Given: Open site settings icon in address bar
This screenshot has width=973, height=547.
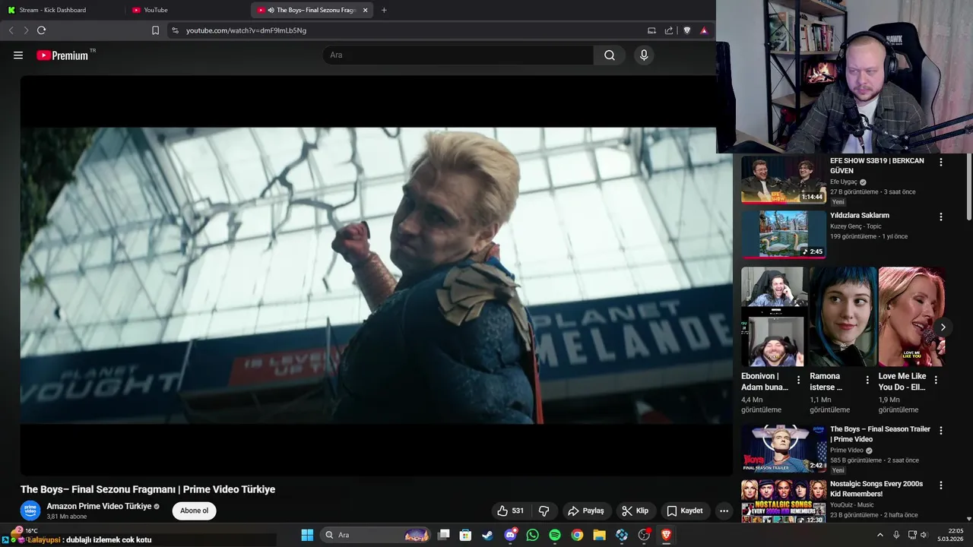Looking at the screenshot, I should (x=175, y=30).
